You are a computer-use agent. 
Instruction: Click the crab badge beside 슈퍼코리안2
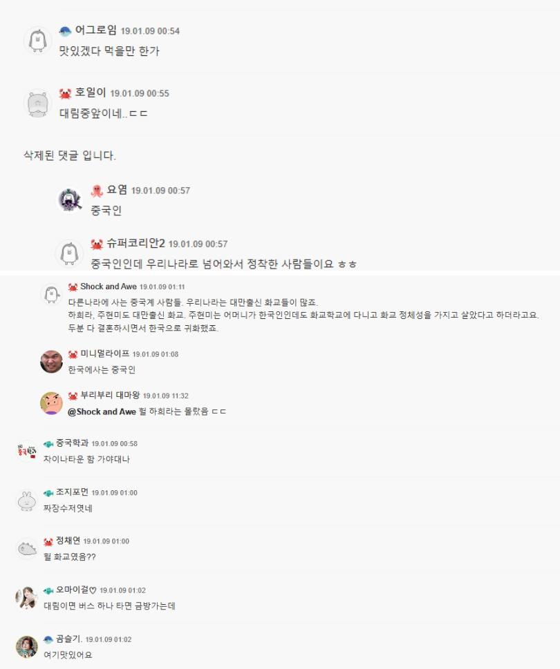pyautogui.click(x=97, y=244)
